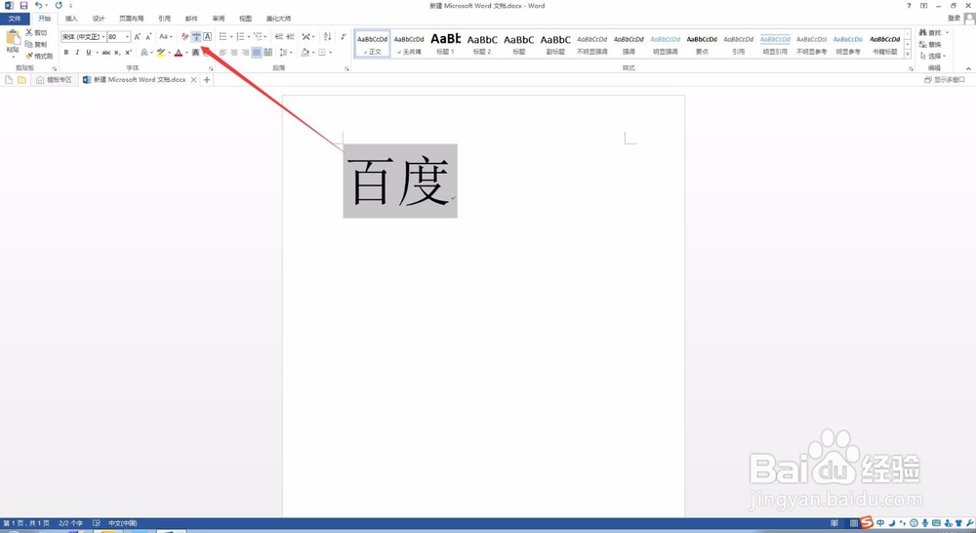Sort paragraph content with A-Z icon

327,37
